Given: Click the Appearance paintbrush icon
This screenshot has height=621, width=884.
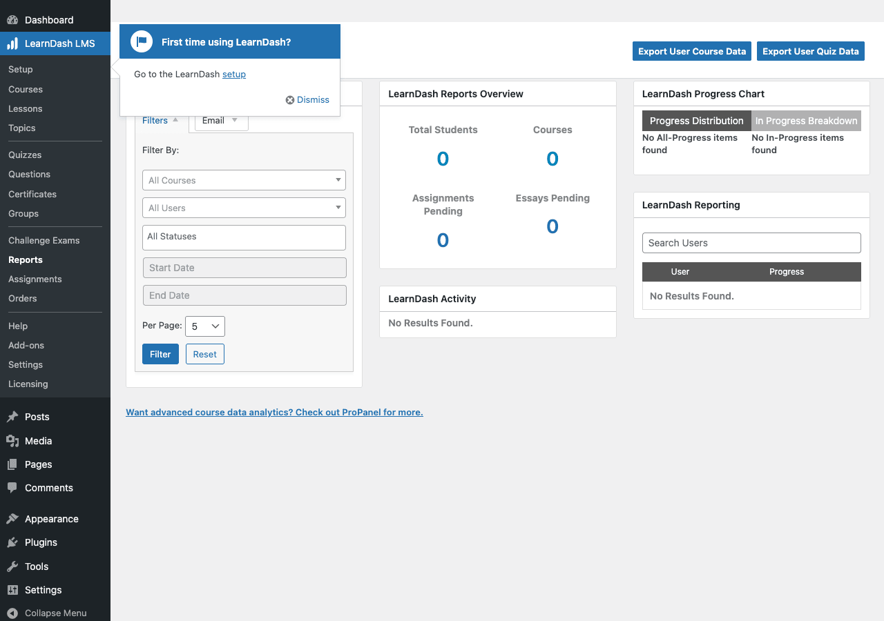Looking at the screenshot, I should tap(12, 519).
